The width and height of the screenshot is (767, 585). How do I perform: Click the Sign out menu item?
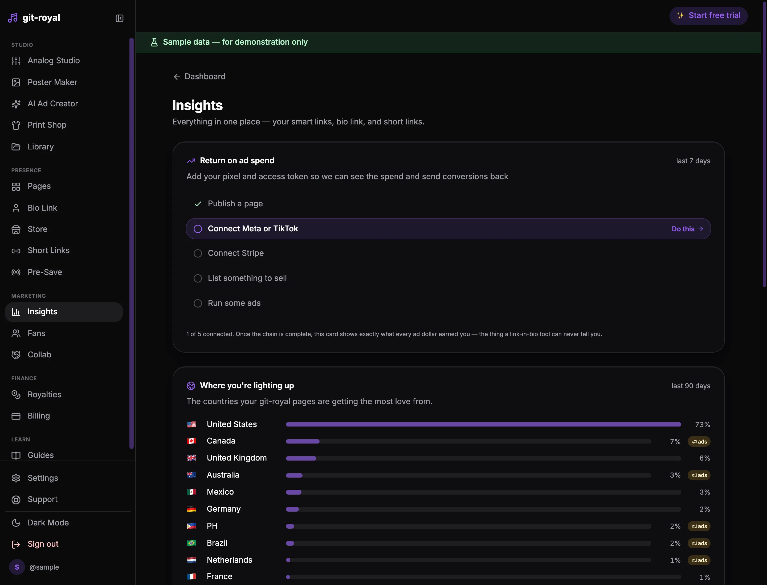point(64,544)
